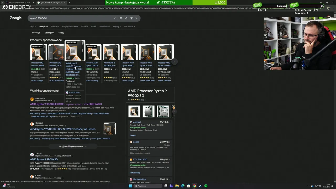Click the euro.com.pl site favicon
Viewport: 336px width, 189px height.
click(32, 99)
